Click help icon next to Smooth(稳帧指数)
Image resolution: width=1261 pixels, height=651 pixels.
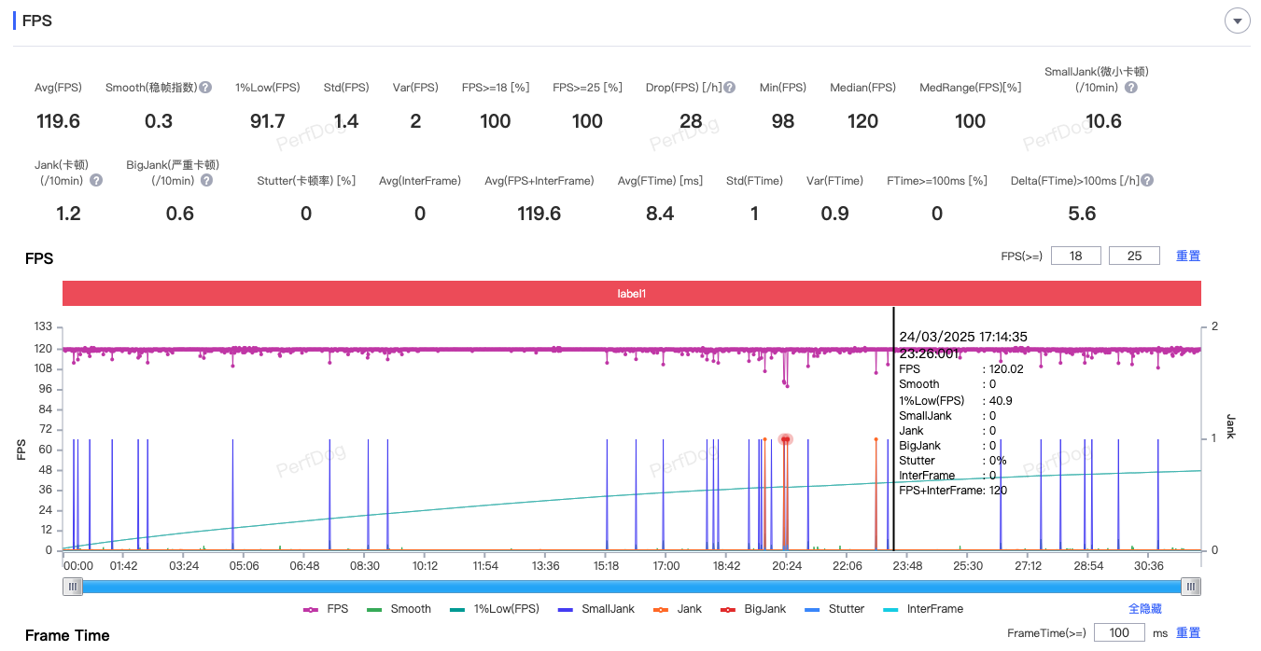[x=205, y=88]
